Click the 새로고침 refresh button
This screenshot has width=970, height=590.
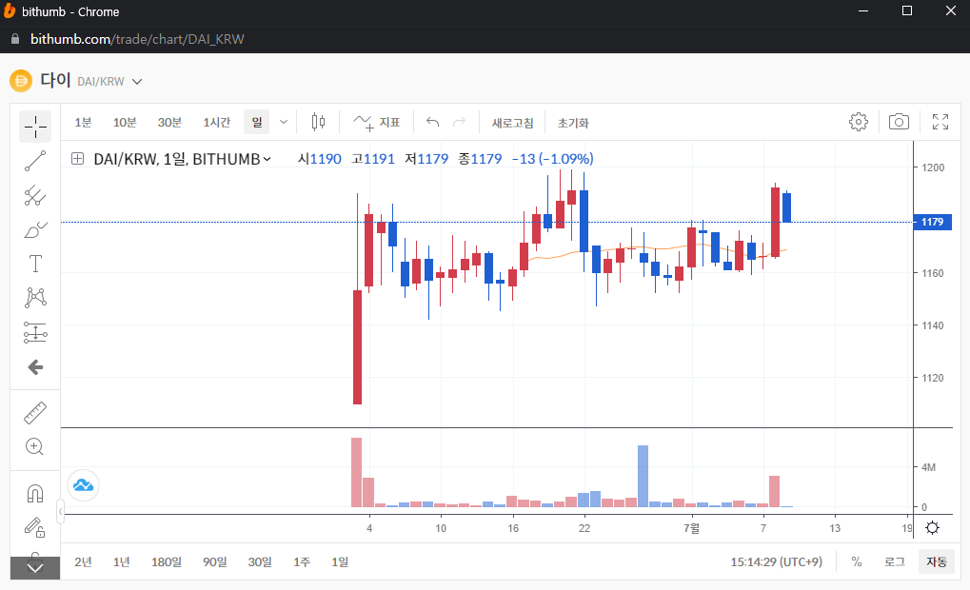tap(512, 123)
